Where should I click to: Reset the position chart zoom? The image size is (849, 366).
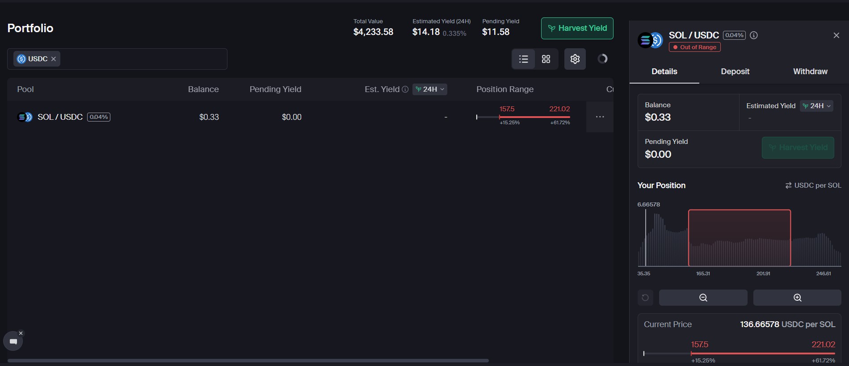[x=645, y=298]
